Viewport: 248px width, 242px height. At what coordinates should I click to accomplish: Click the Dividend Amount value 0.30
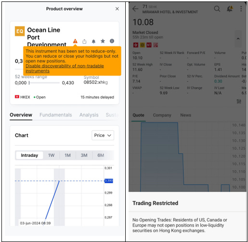[x=218, y=81]
